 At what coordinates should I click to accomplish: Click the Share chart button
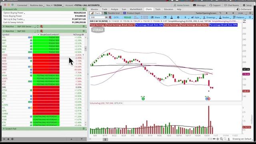click(x=155, y=17)
